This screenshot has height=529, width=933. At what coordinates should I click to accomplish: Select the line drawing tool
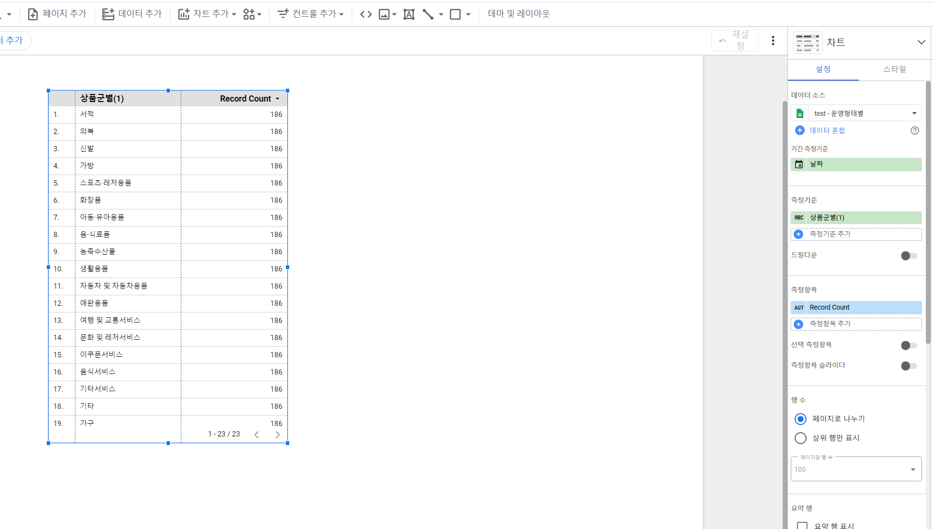pyautogui.click(x=428, y=14)
